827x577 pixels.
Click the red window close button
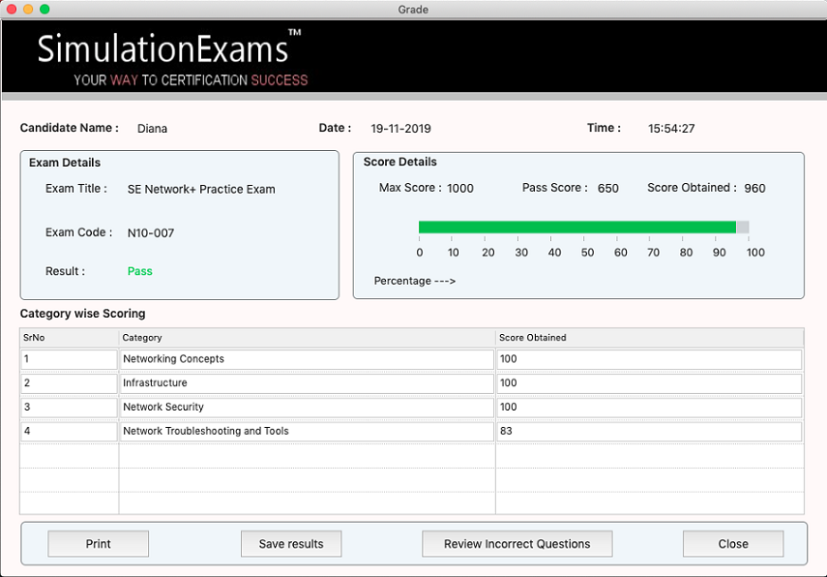tap(12, 9)
